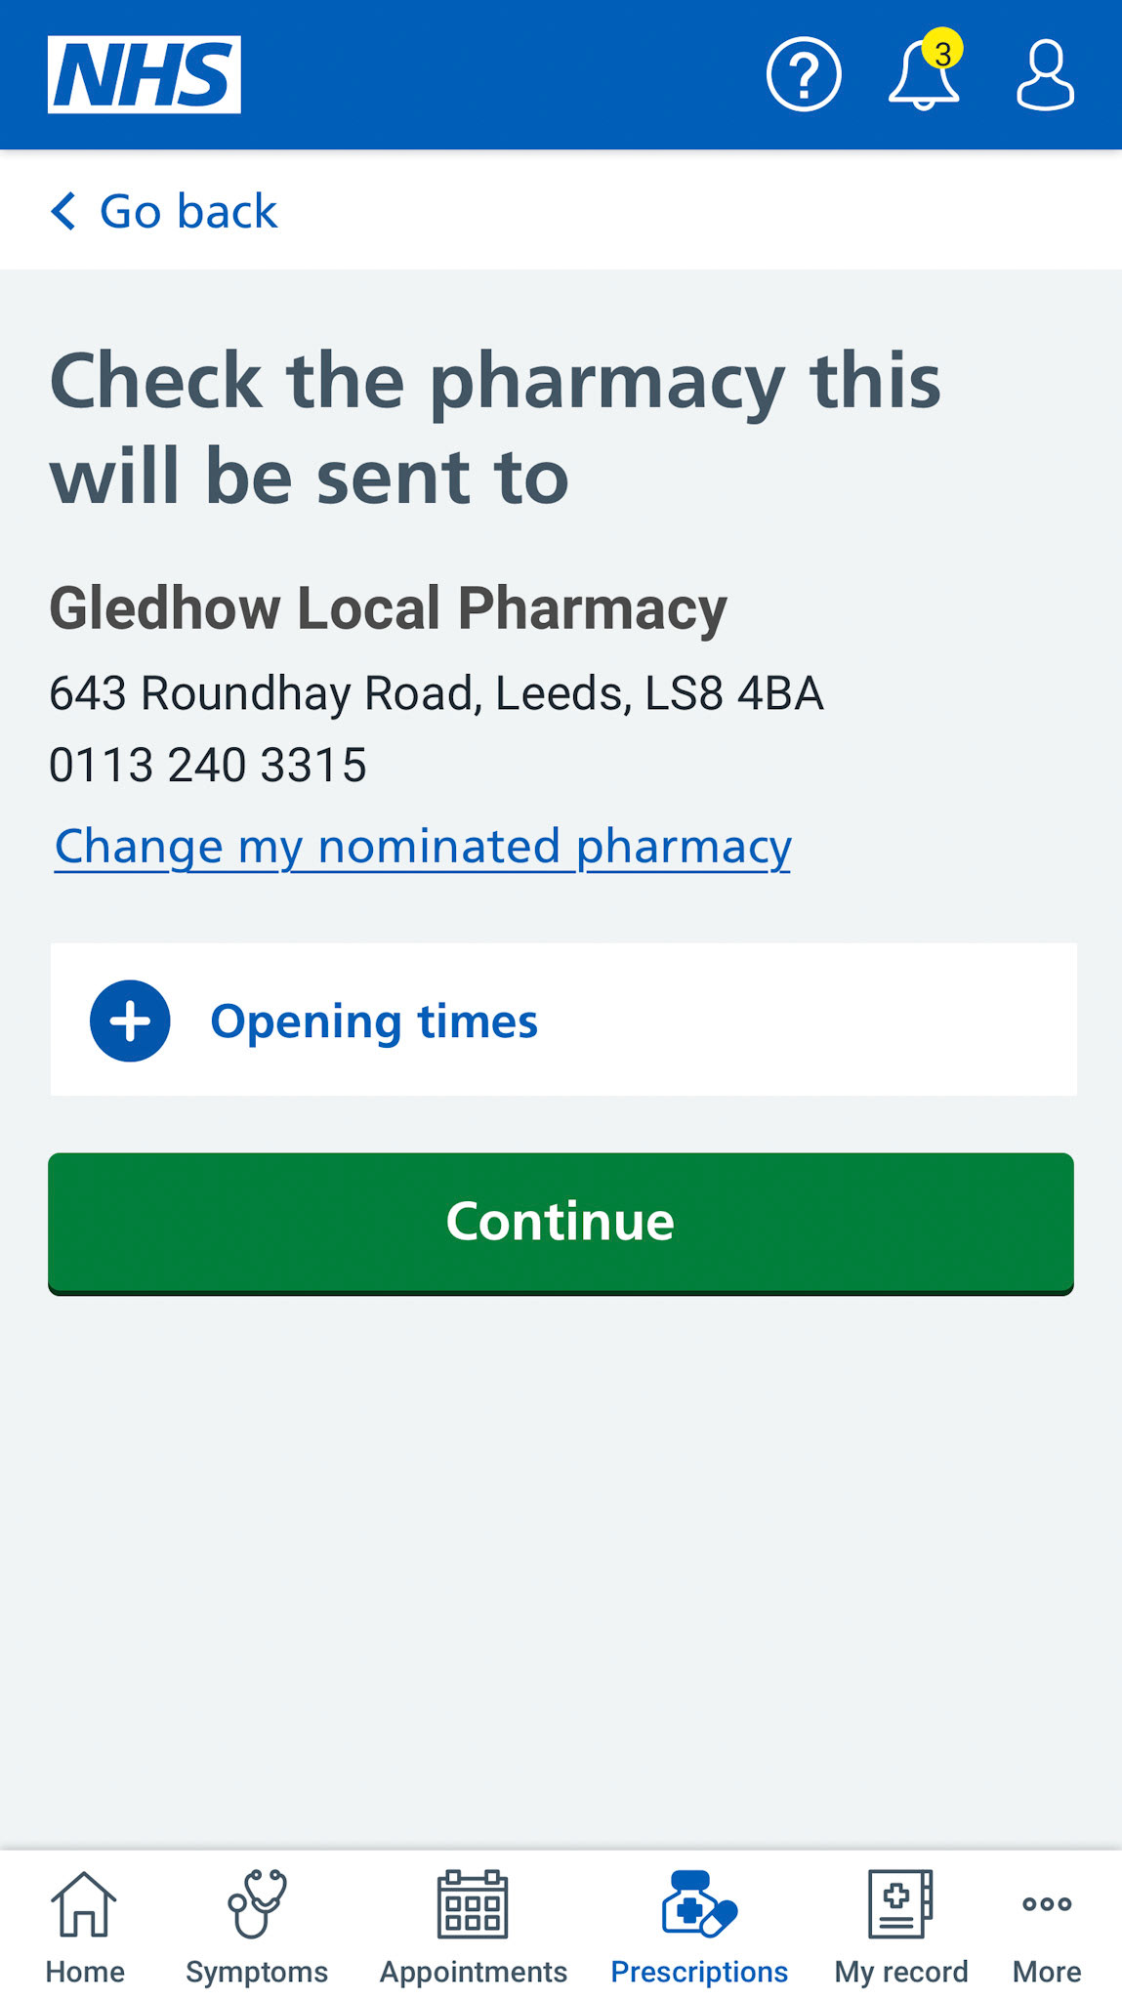
Task: Open the help question mark icon
Action: [x=804, y=74]
